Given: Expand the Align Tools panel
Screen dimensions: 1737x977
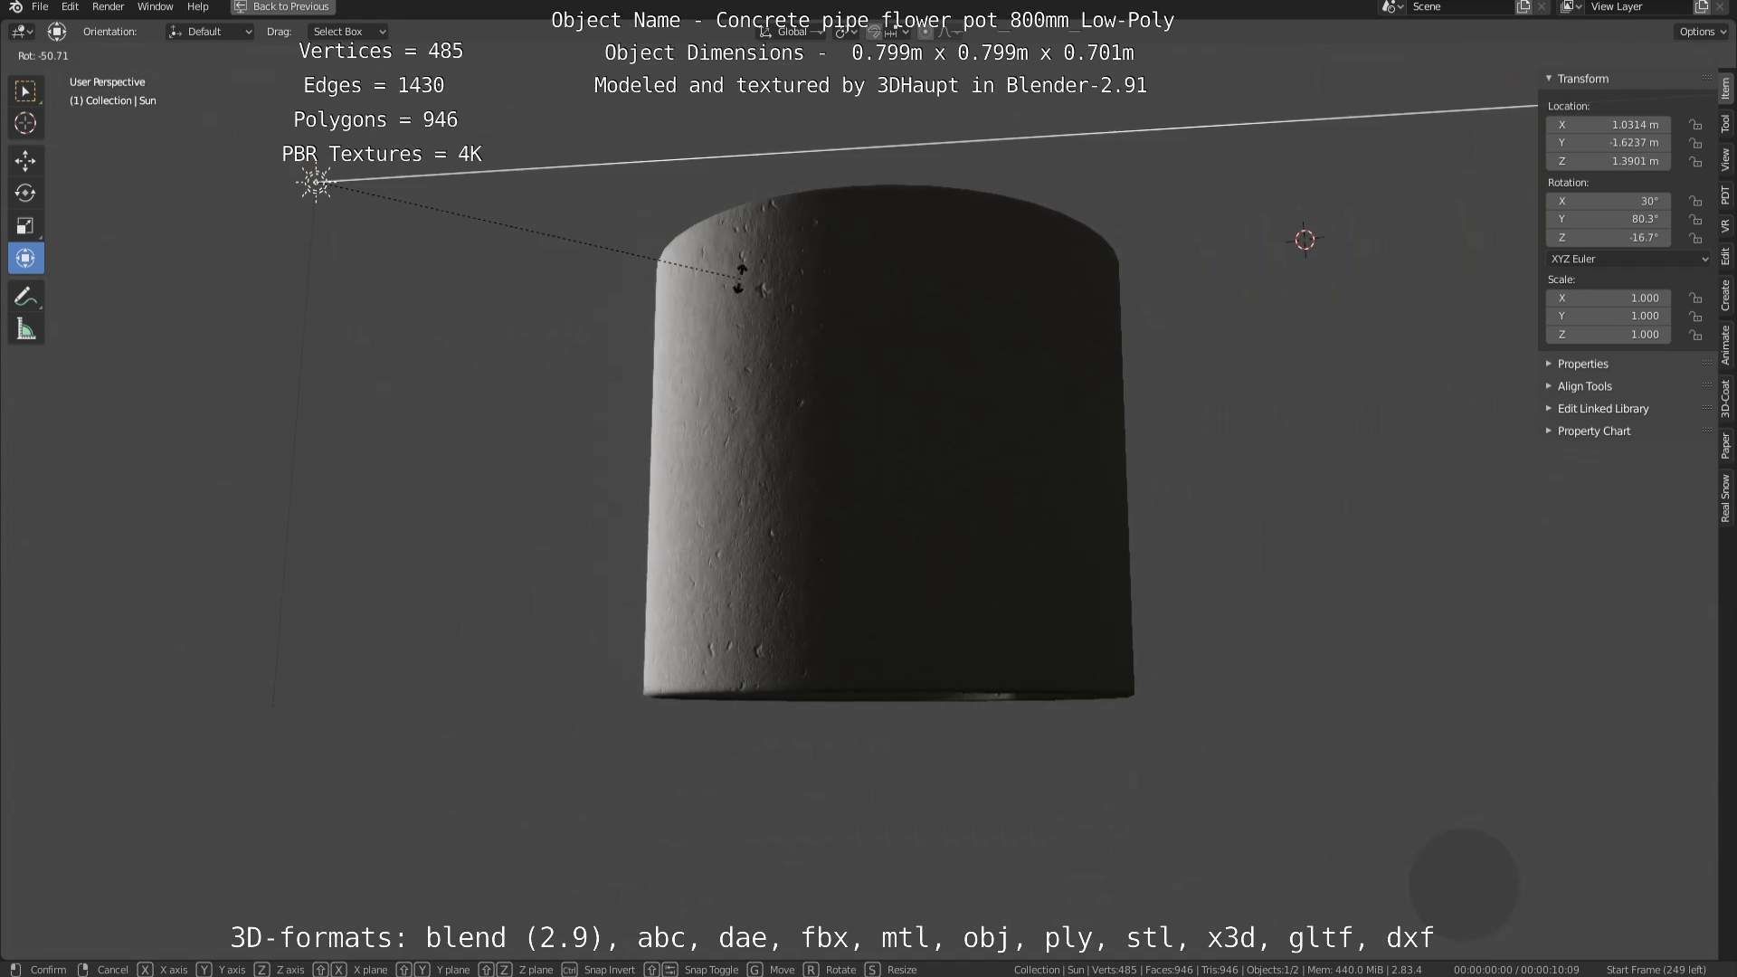Looking at the screenshot, I should click(1584, 386).
